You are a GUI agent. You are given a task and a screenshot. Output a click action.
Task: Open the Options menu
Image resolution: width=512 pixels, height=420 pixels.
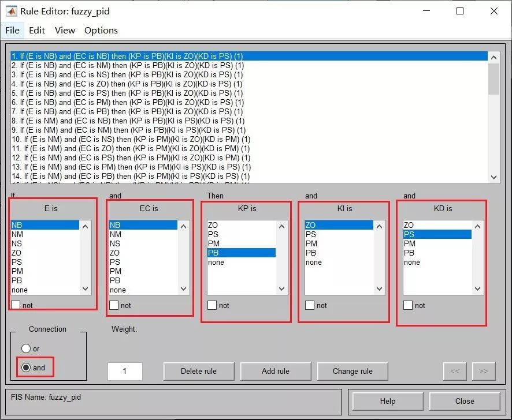coord(101,31)
